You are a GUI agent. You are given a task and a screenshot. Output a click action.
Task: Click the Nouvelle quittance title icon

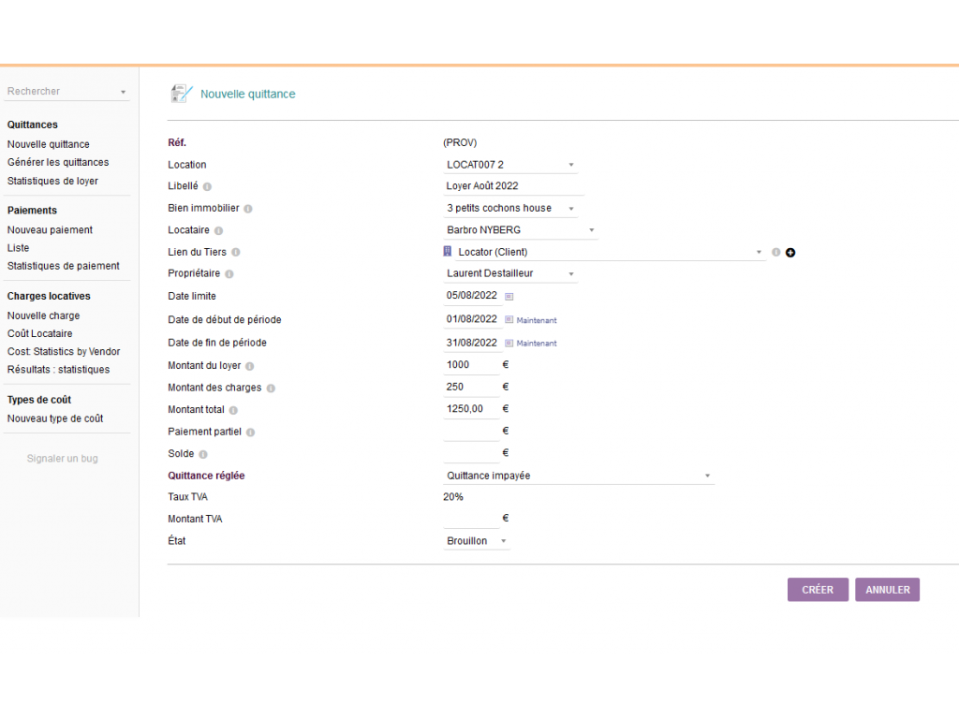point(181,94)
